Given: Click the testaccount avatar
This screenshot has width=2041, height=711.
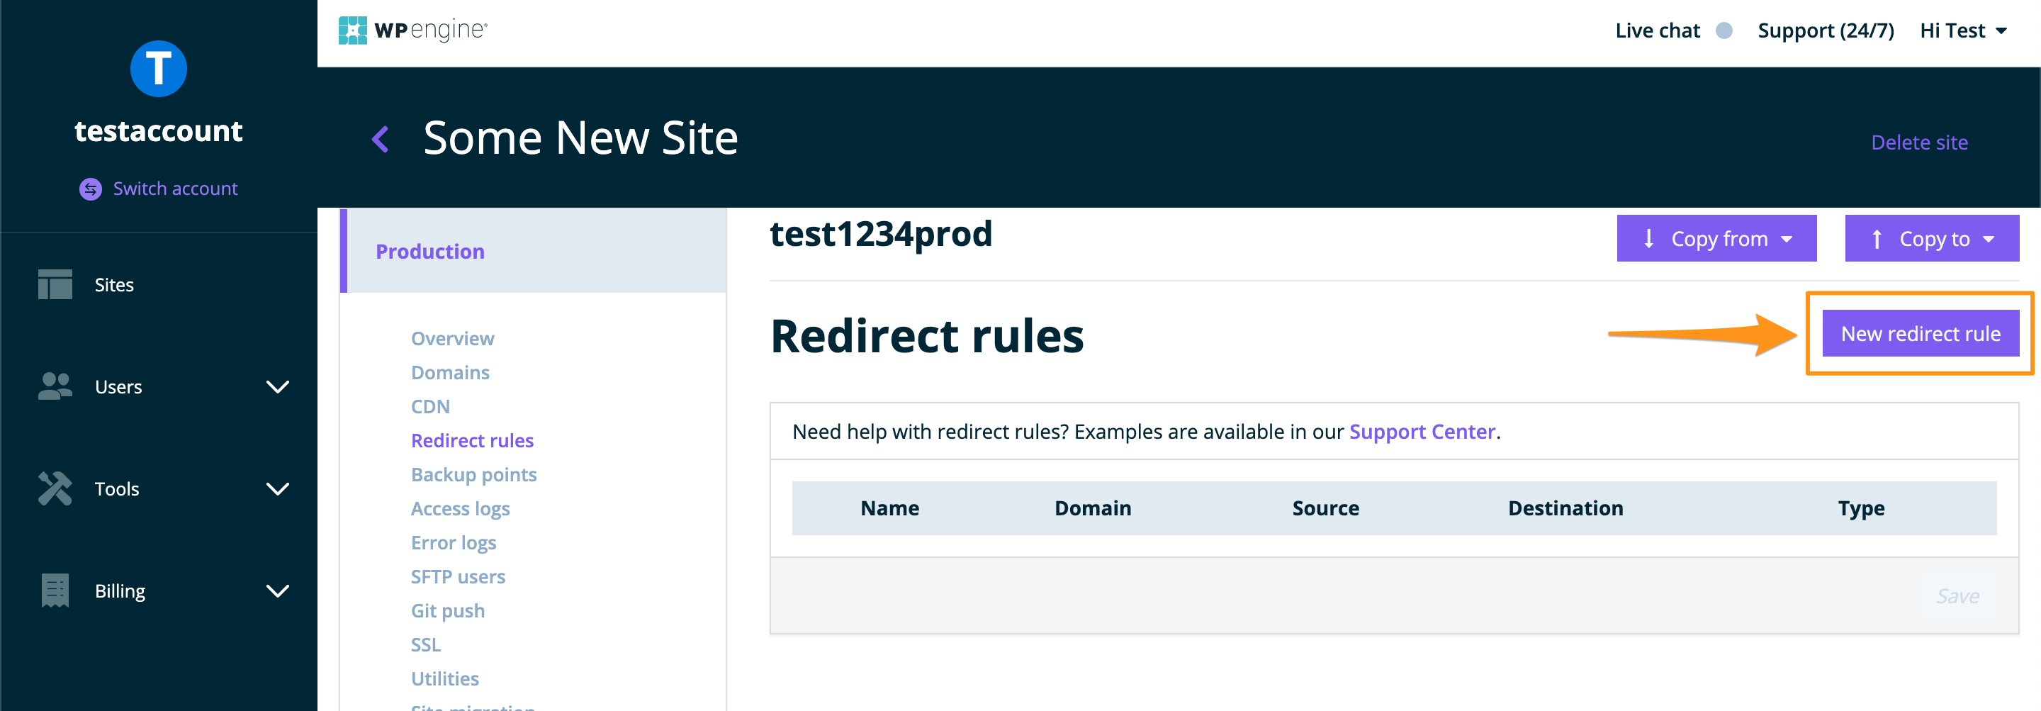Looking at the screenshot, I should point(159,69).
